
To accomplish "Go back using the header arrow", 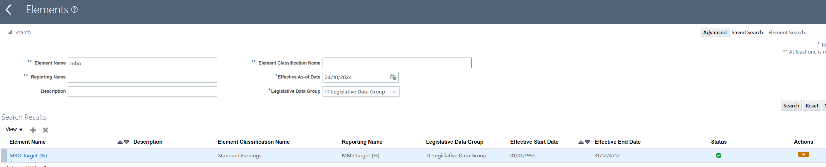I will [9, 10].
